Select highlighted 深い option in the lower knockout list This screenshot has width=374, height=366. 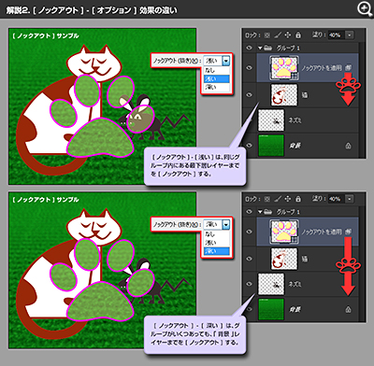[217, 251]
